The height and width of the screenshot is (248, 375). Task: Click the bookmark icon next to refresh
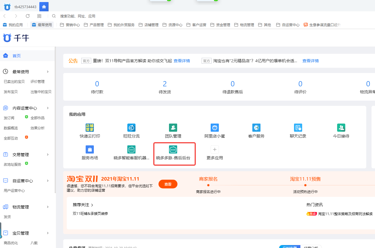(39, 16)
